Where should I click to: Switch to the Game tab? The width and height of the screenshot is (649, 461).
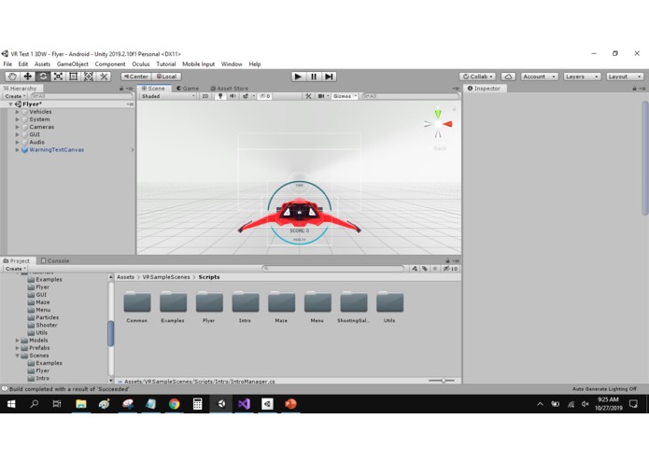(x=188, y=89)
